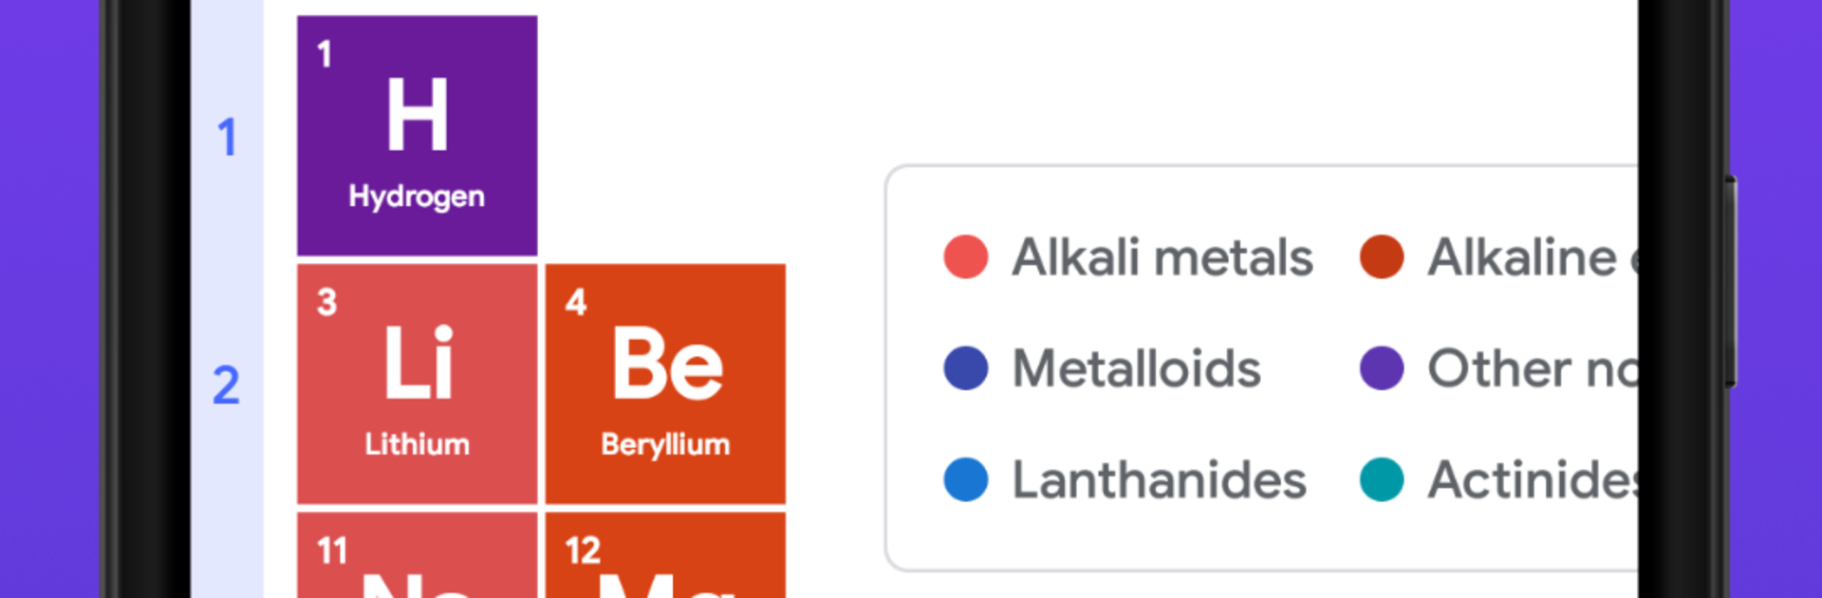
Task: Select the Lithium element tile
Action: [417, 383]
